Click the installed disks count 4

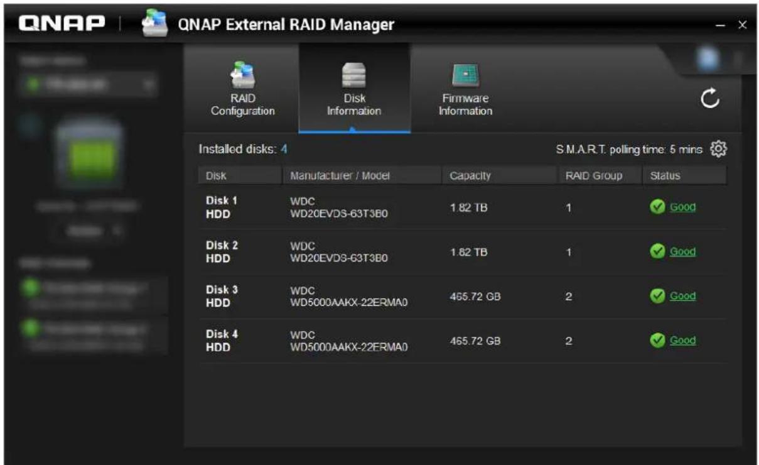(284, 150)
